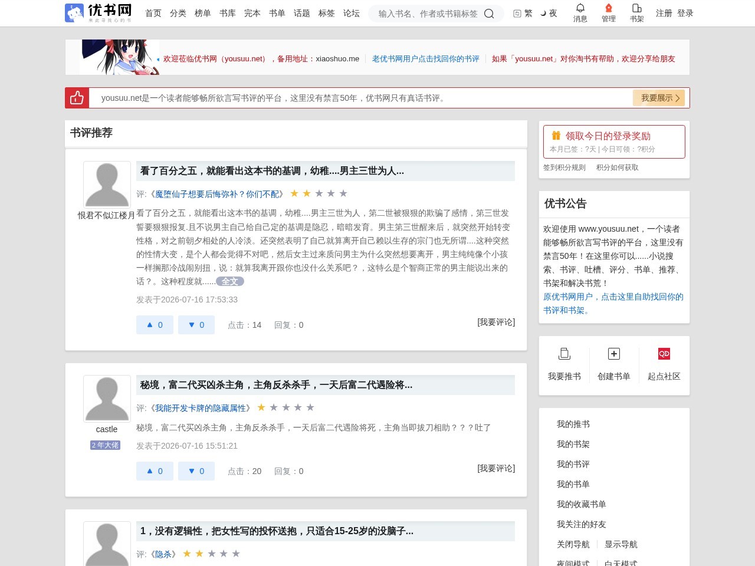This screenshot has width=755, height=566.
Task: Click review title 1，没有逻辑性
Action: [x=277, y=531]
